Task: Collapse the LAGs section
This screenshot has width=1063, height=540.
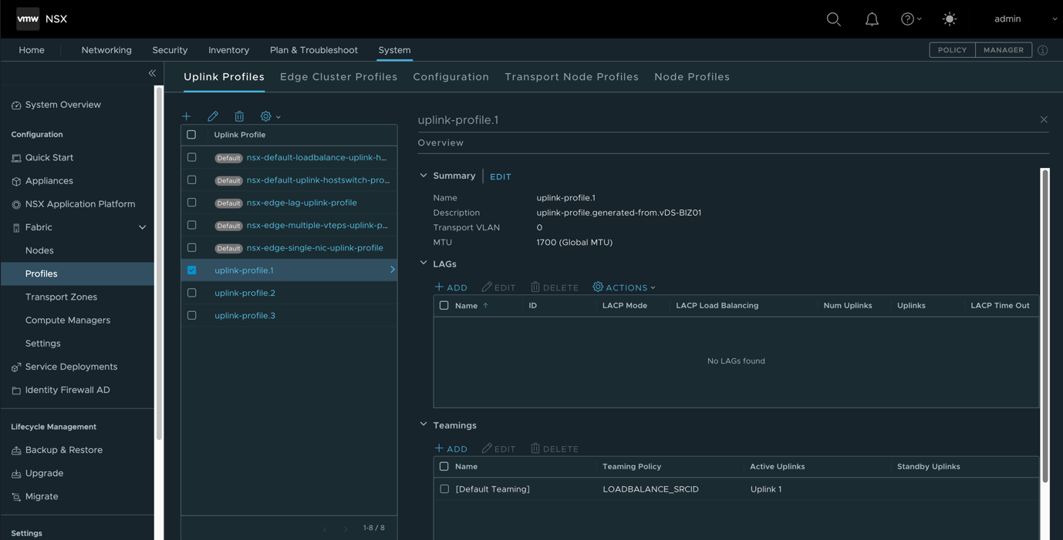Action: point(424,263)
